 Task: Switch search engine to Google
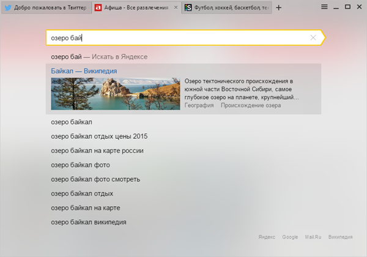tap(290, 237)
